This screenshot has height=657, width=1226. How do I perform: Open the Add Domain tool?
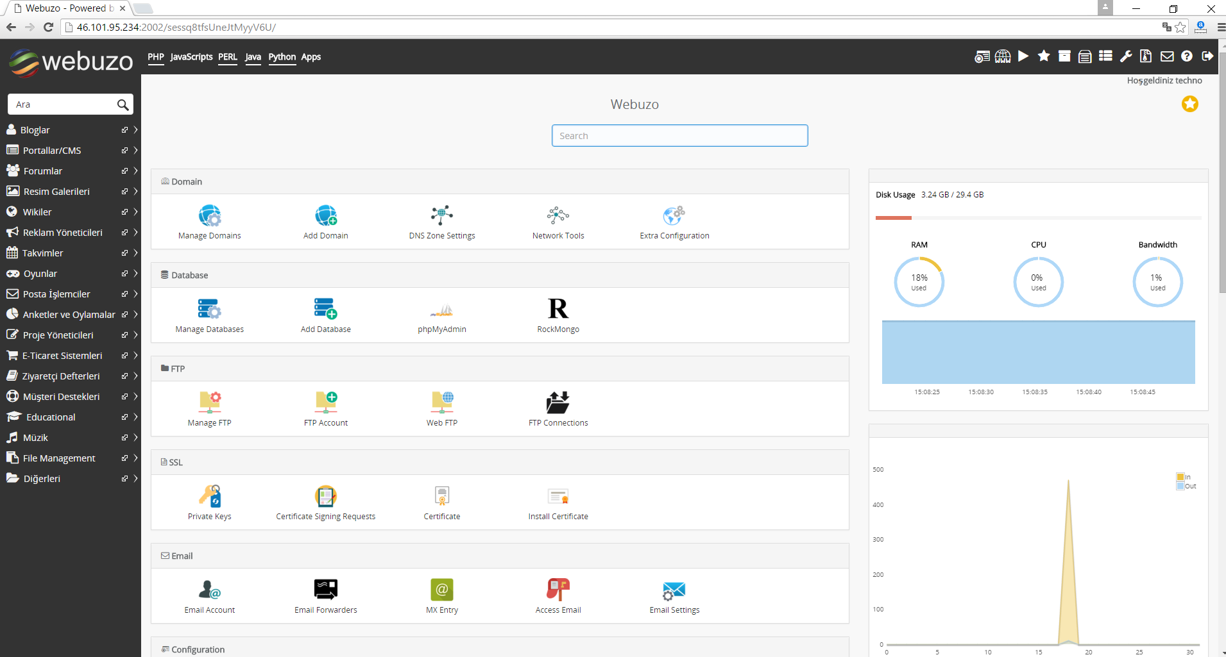326,222
